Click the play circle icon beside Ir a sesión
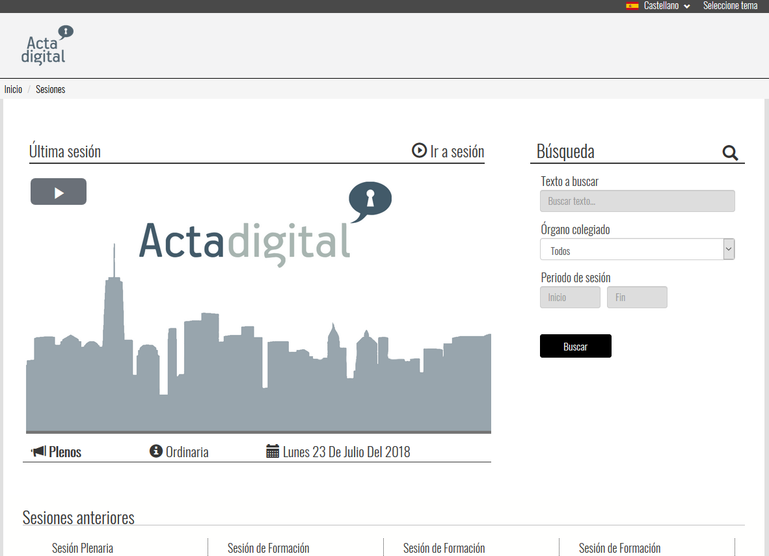 [x=419, y=151]
